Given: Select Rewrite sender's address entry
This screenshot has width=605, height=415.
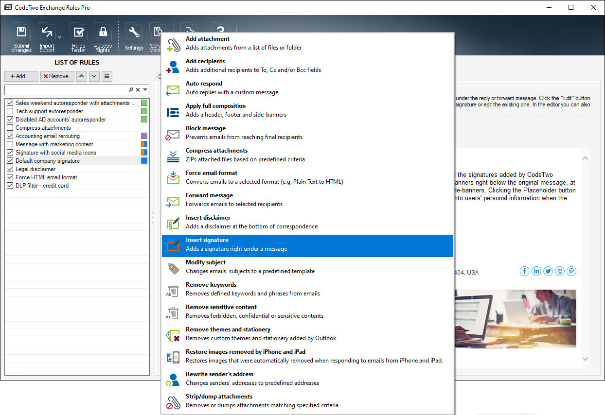Looking at the screenshot, I should click(x=307, y=379).
